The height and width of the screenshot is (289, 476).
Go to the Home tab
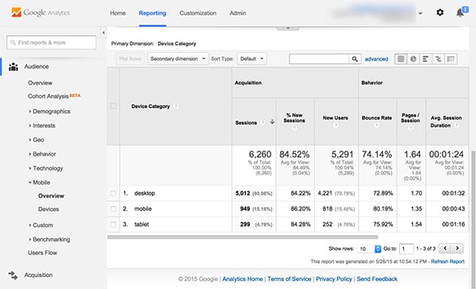tap(117, 13)
